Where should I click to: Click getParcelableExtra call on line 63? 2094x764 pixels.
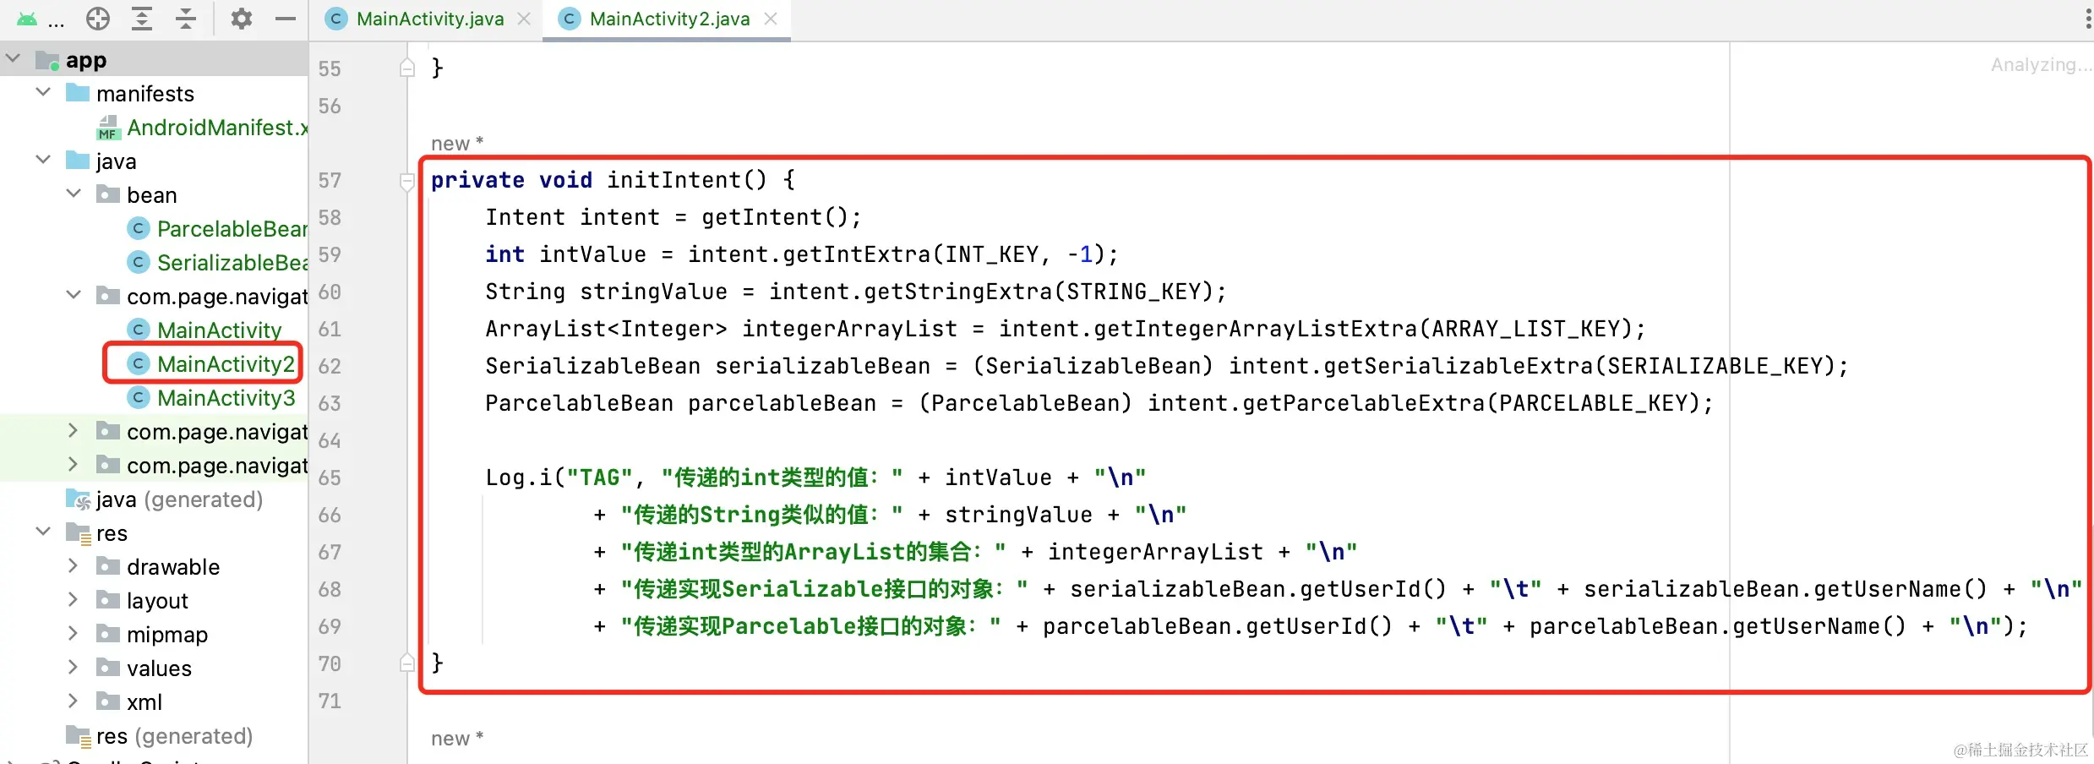click(1363, 403)
